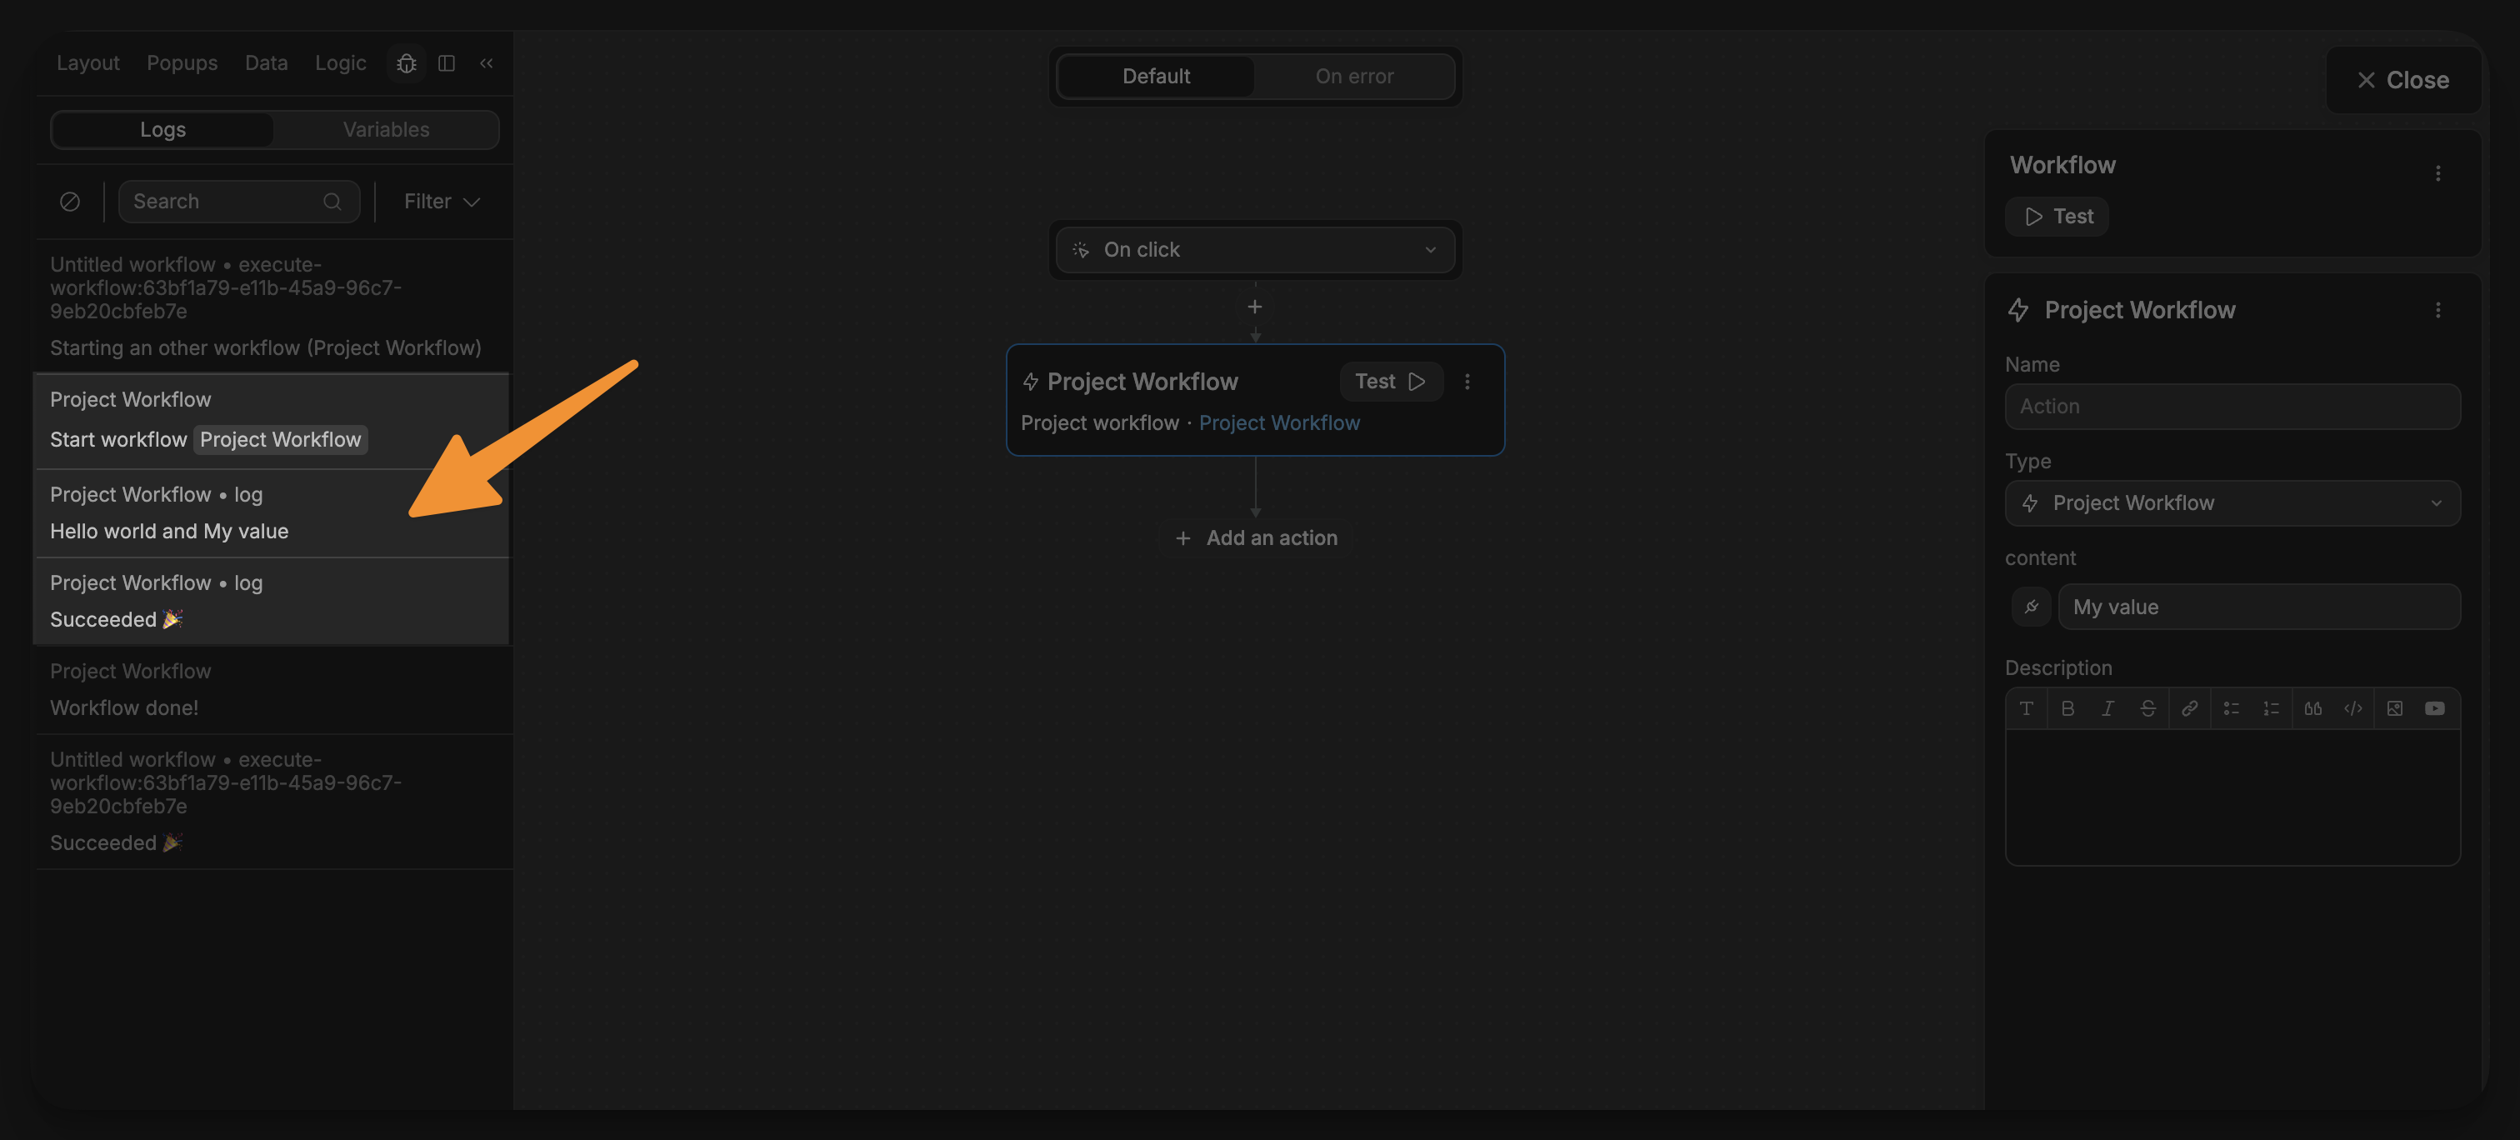Viewport: 2520px width, 1140px height.
Task: Open the Logic tab
Action: (339, 62)
